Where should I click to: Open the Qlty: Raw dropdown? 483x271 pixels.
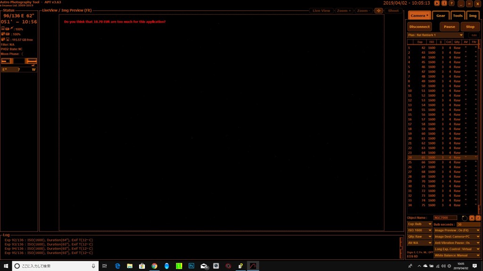[419, 237]
